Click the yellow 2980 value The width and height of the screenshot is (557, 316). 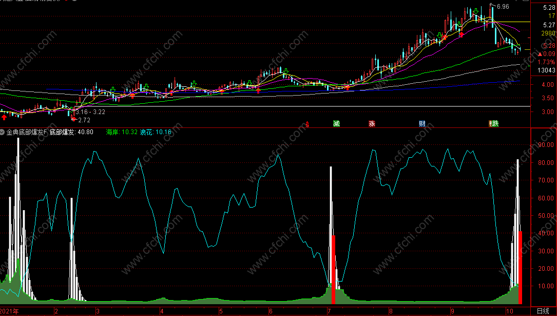(548, 33)
